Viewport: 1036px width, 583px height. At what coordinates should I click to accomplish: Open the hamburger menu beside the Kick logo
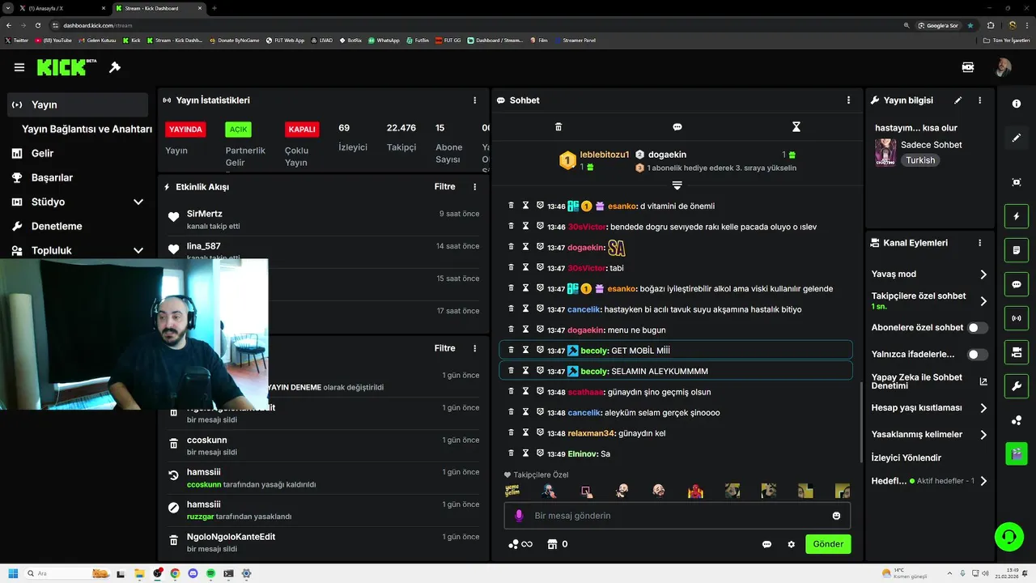pyautogui.click(x=19, y=67)
